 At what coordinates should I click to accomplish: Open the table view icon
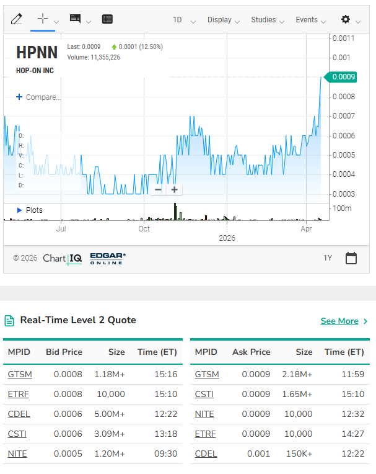point(107,19)
